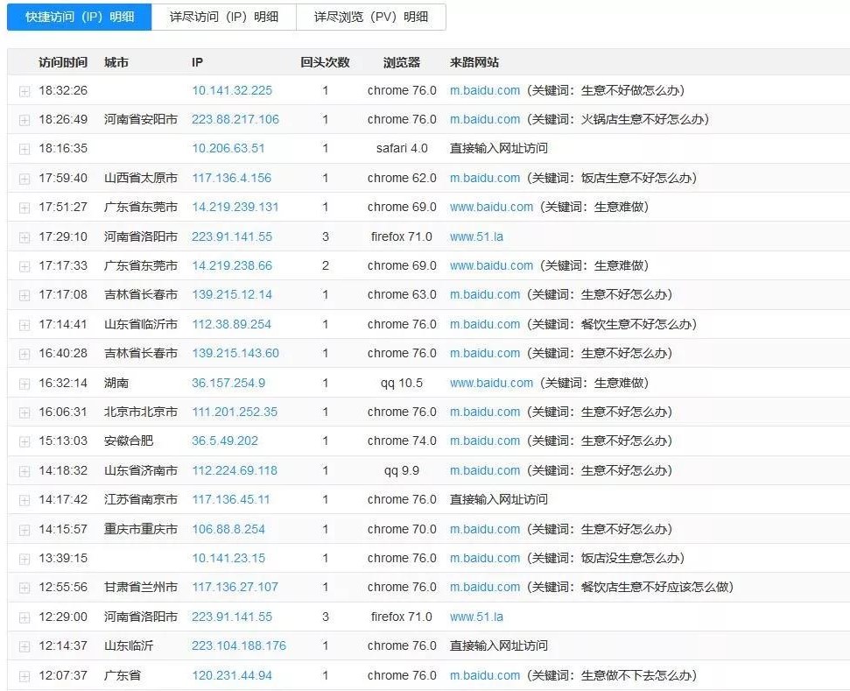Open IP link 14.219.239.131
Image resolution: width=850 pixels, height=691 pixels.
coord(235,207)
